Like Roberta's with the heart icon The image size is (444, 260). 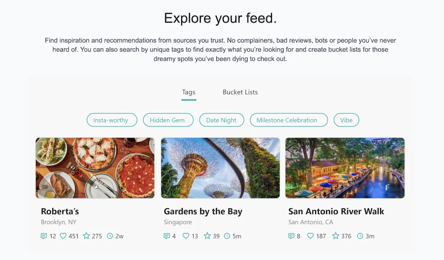pyautogui.click(x=63, y=236)
